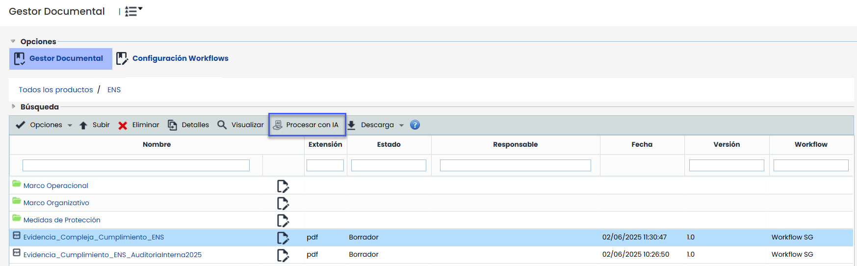Open Detalles from the toolbar
The width and height of the screenshot is (857, 266).
coord(189,125)
